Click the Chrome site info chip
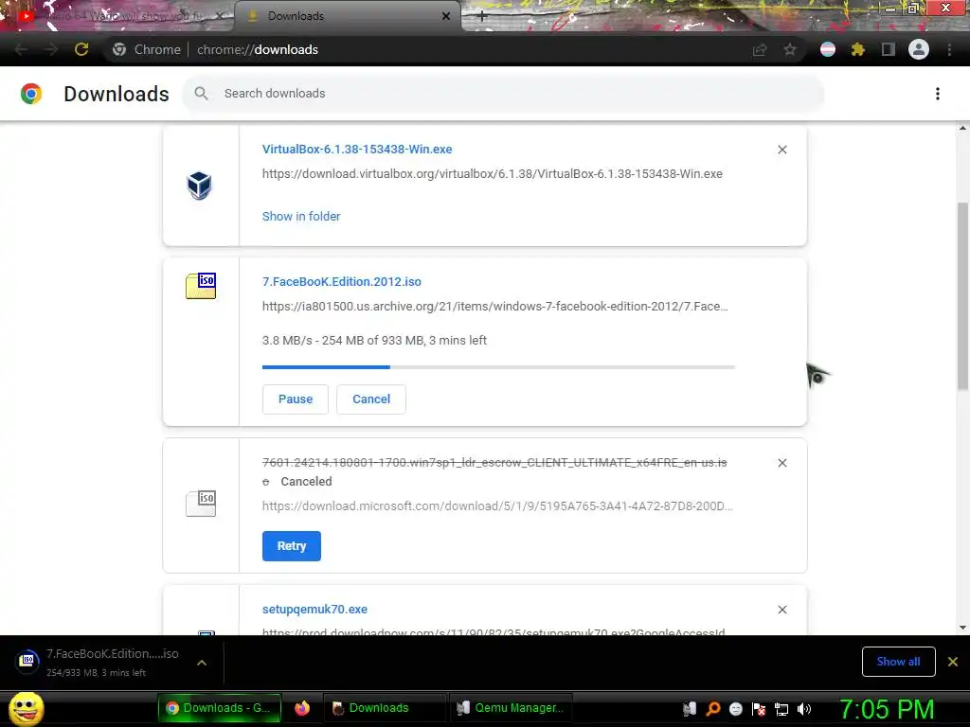 tap(147, 49)
